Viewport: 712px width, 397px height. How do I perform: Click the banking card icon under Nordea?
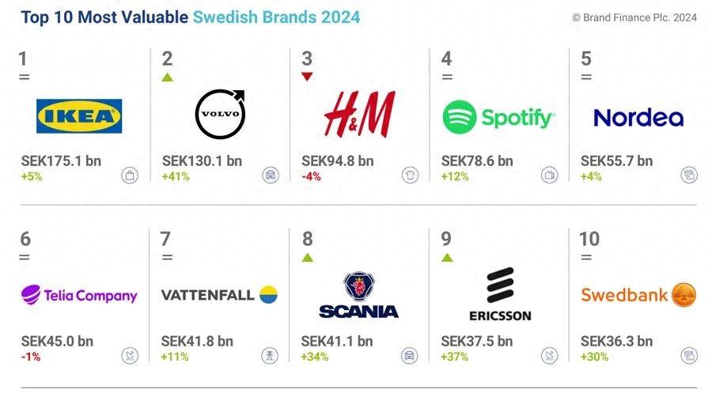pyautogui.click(x=689, y=176)
